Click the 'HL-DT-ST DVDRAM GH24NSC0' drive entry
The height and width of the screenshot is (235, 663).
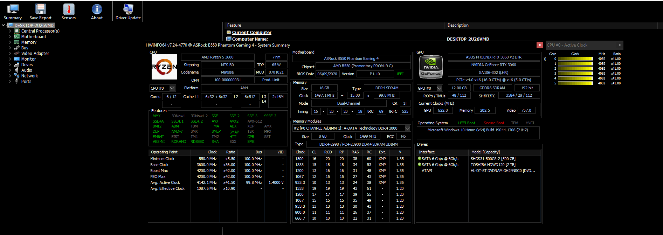[503, 171]
